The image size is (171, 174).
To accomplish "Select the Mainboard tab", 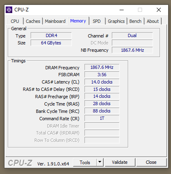I will pos(55,21).
